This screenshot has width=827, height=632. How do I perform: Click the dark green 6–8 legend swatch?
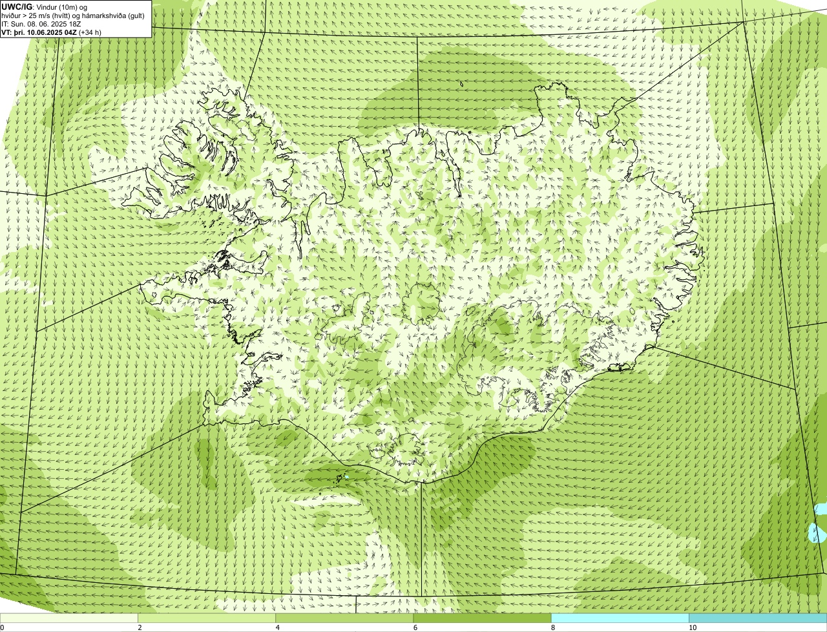point(482,618)
